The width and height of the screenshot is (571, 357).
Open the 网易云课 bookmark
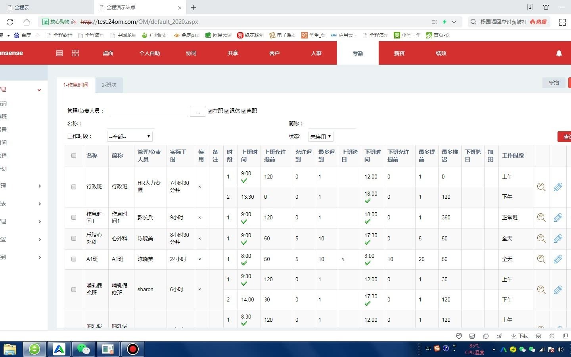tap(218, 35)
